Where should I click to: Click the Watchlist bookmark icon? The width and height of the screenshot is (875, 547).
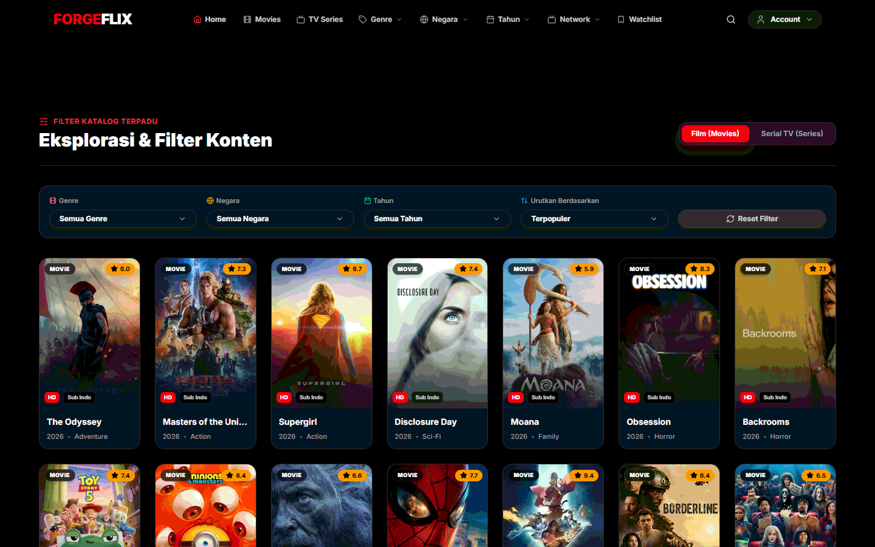click(x=621, y=19)
